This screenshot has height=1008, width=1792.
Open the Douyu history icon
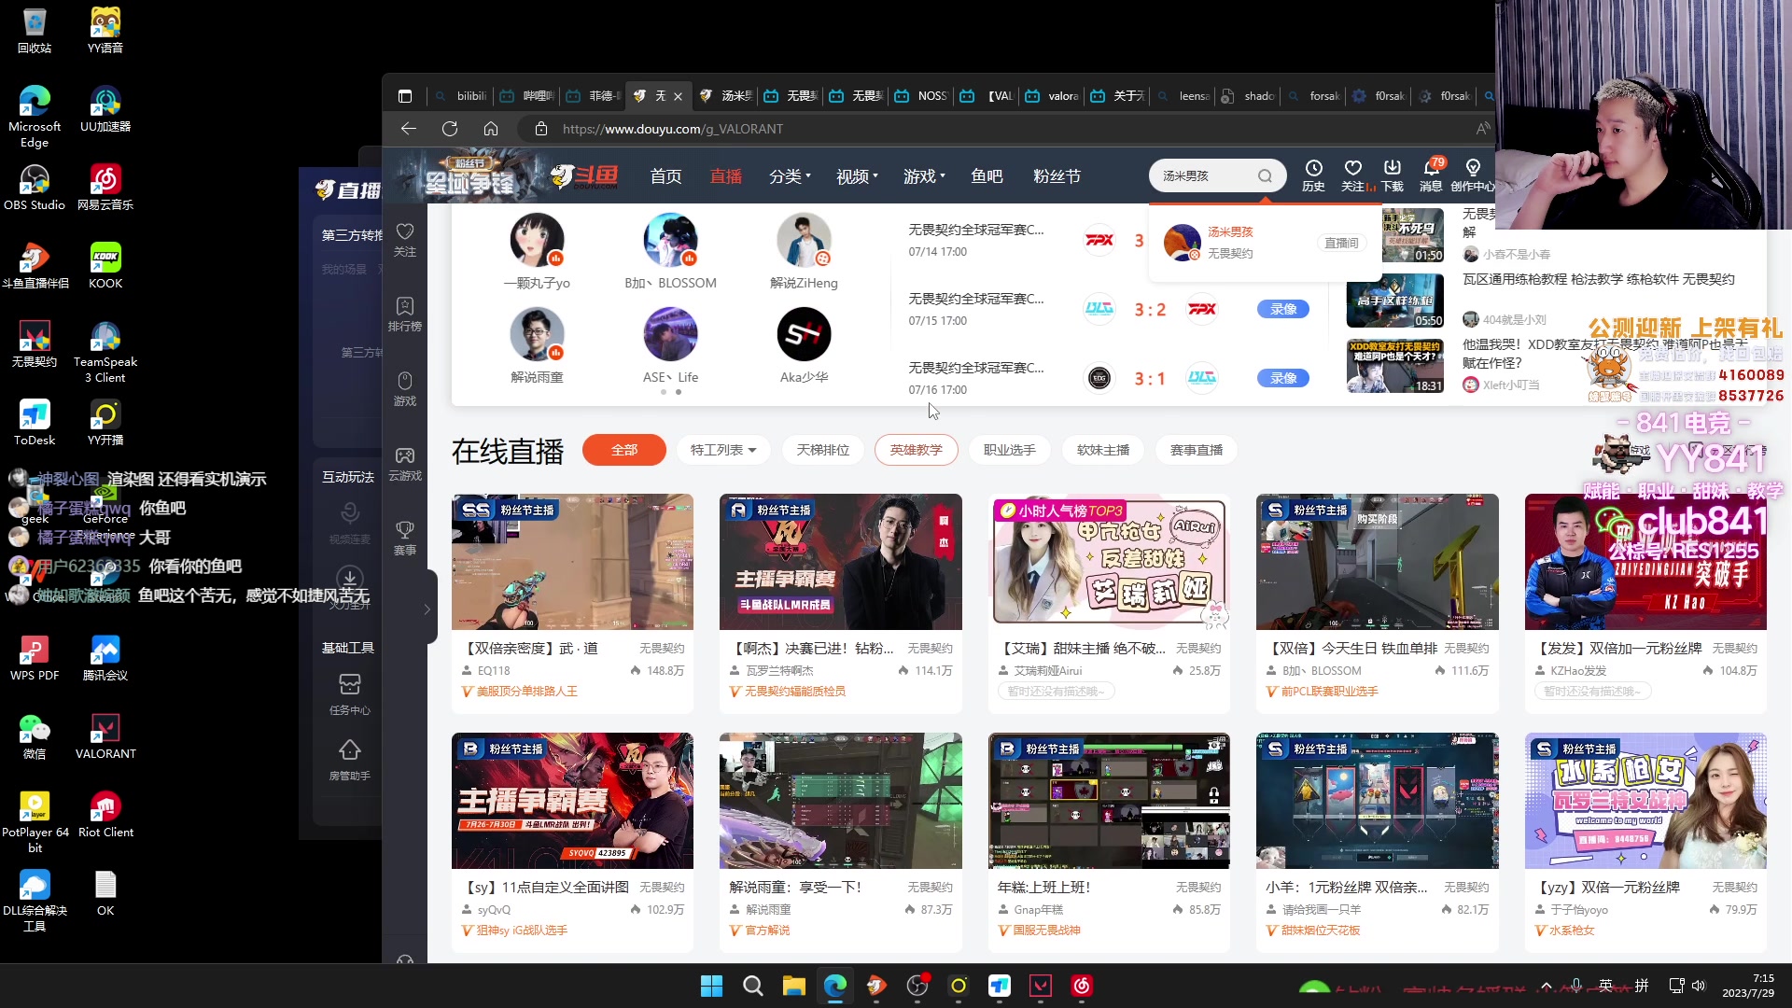1313,175
